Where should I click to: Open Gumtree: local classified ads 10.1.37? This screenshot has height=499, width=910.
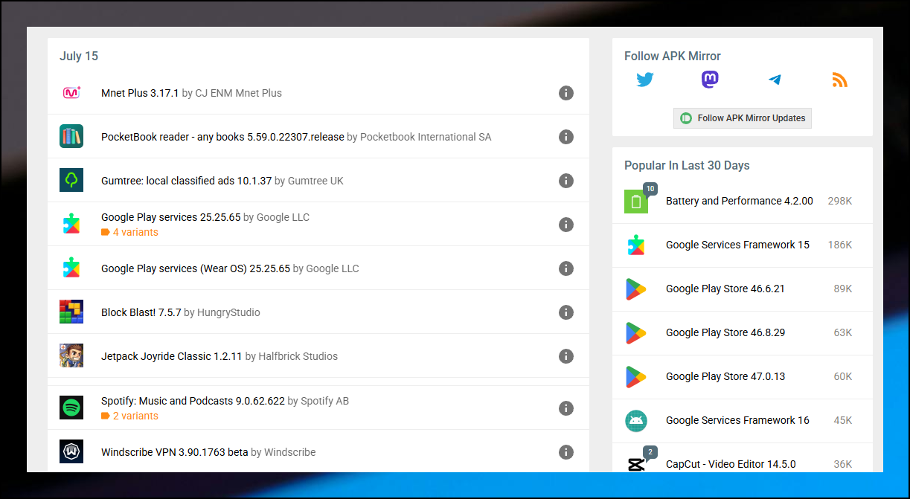186,181
